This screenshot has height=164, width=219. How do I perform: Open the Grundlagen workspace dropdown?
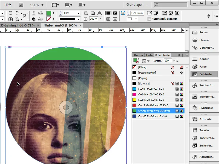(x=137, y=5)
